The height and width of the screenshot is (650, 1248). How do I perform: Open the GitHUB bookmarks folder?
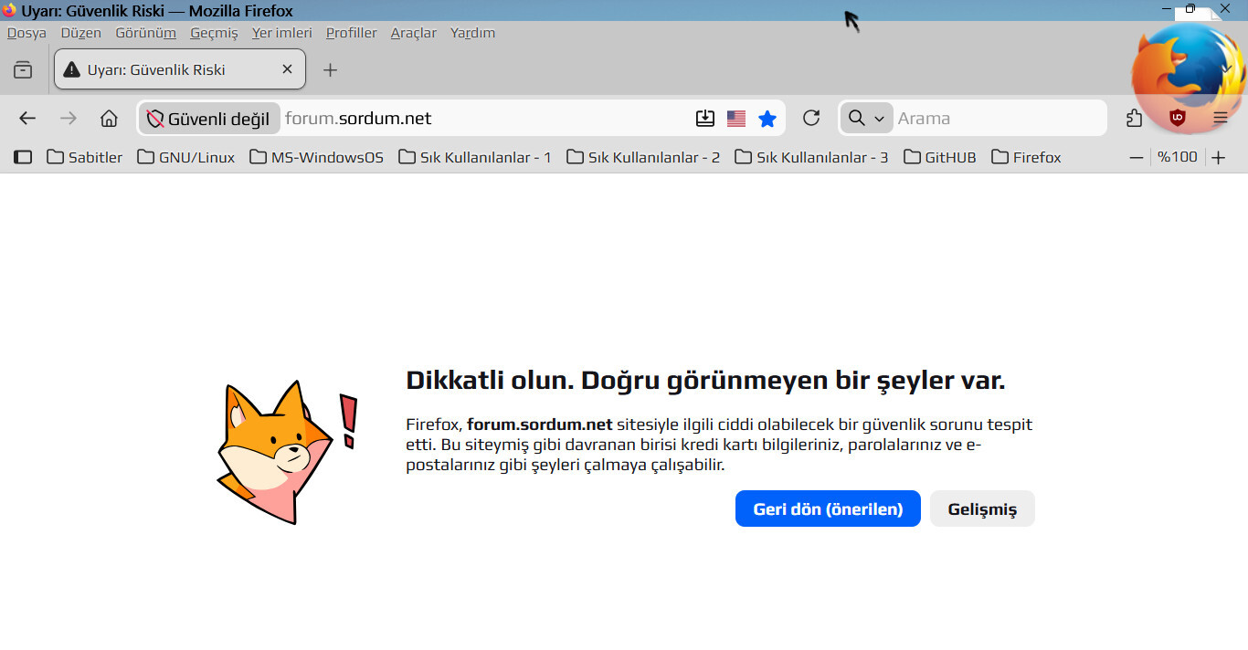click(x=940, y=157)
